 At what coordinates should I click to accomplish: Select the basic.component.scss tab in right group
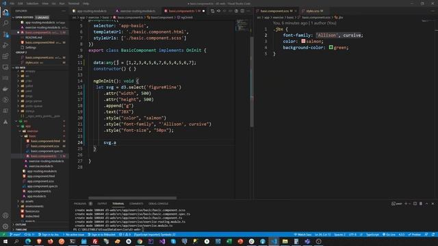point(276,11)
